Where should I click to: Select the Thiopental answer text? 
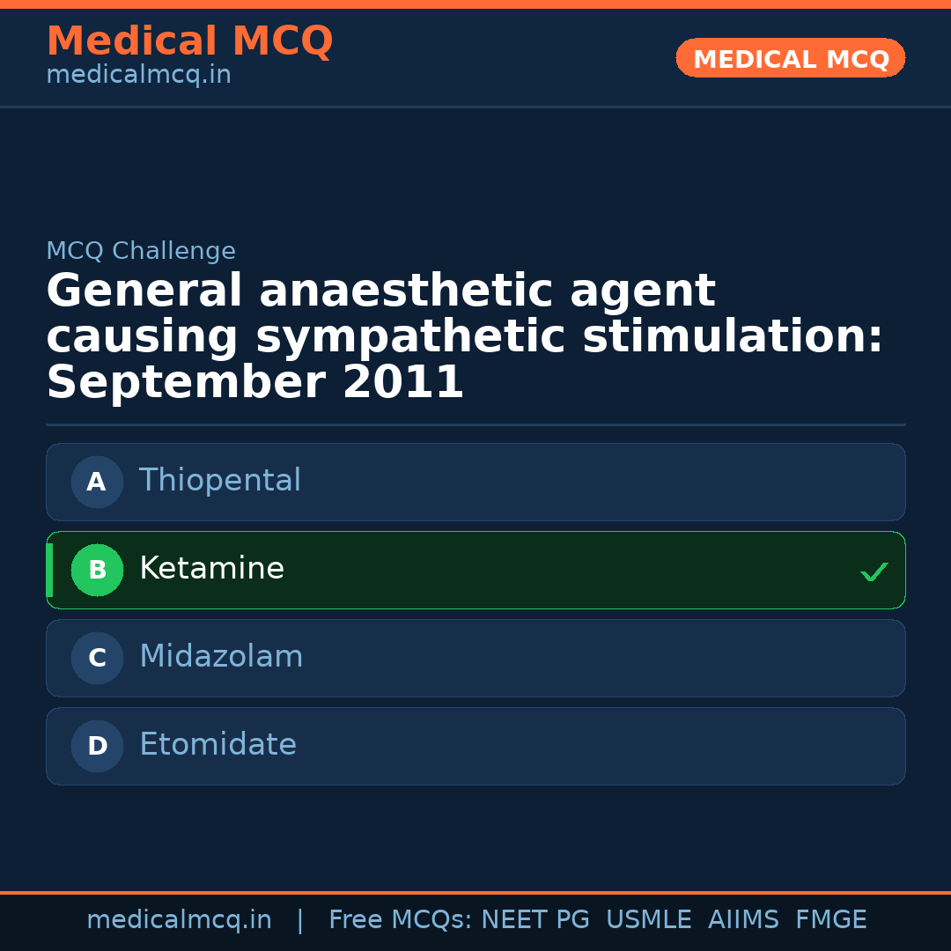220,481
